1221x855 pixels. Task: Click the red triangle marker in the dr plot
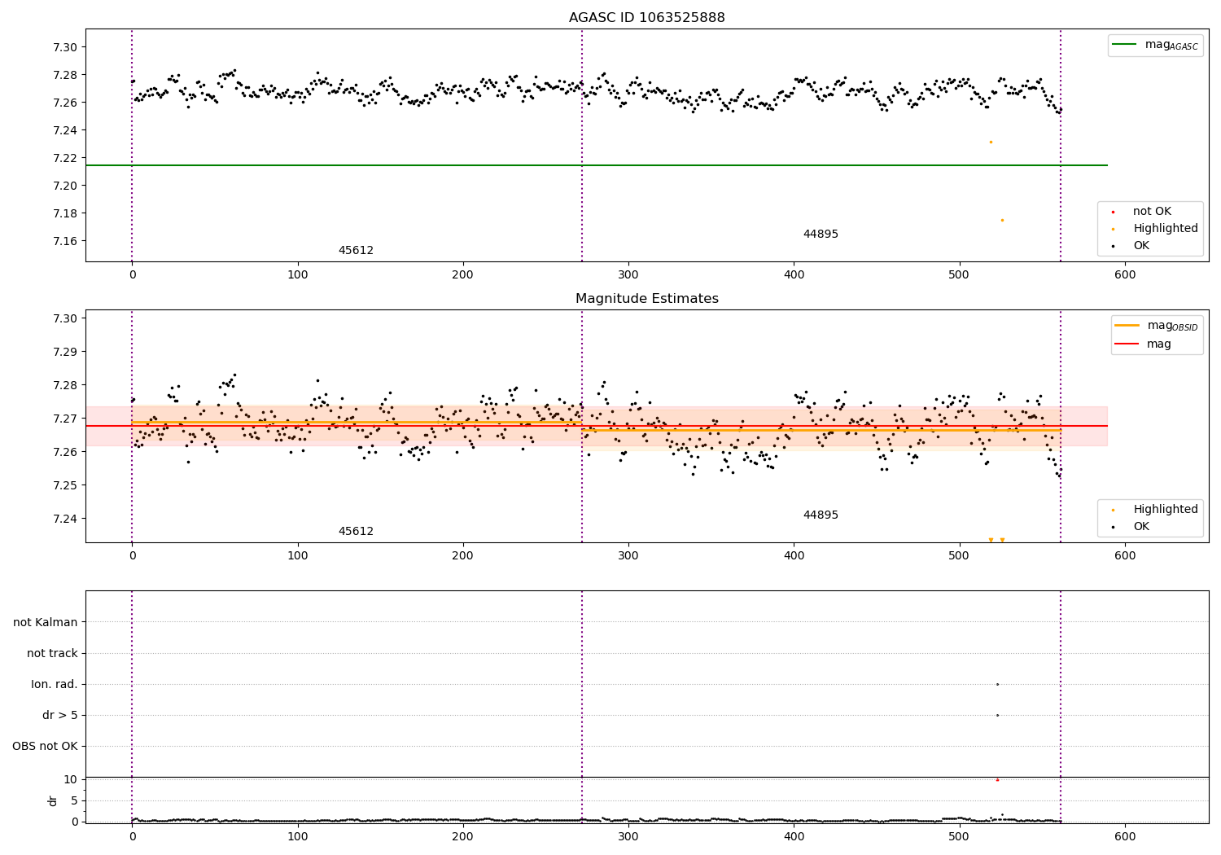(997, 780)
